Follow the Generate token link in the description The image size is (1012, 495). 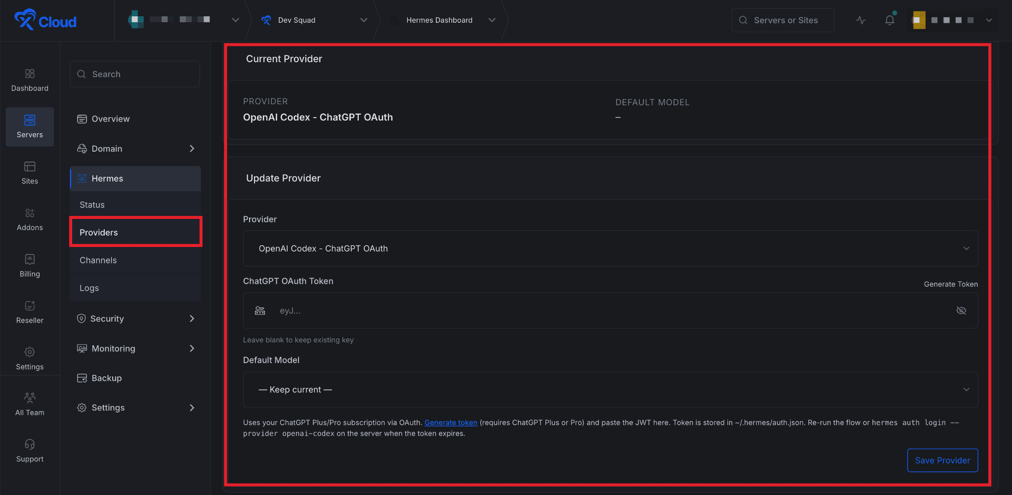tap(451, 422)
